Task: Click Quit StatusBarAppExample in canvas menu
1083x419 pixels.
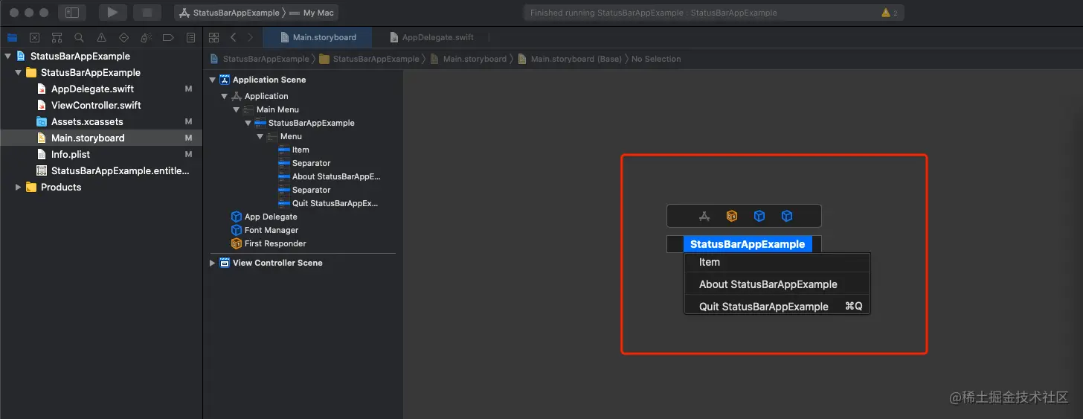Action: coord(777,307)
